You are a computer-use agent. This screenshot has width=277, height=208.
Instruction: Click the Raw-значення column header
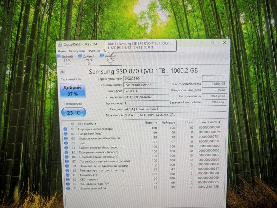210,122
